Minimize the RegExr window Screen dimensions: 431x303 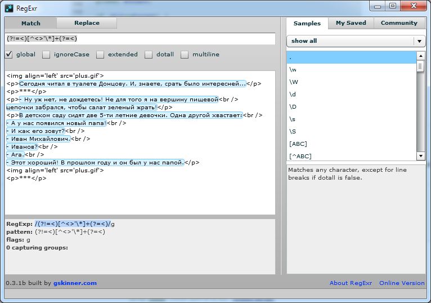(378, 6)
